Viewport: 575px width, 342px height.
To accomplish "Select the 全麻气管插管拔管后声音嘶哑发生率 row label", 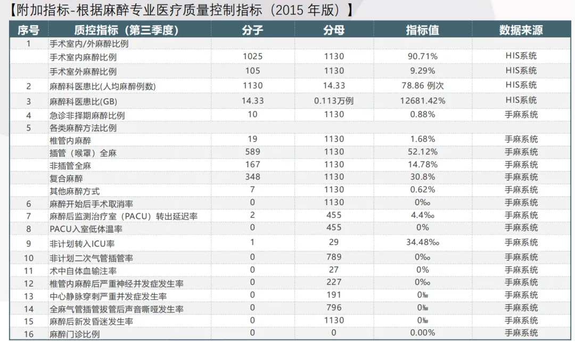I will 117,309.
